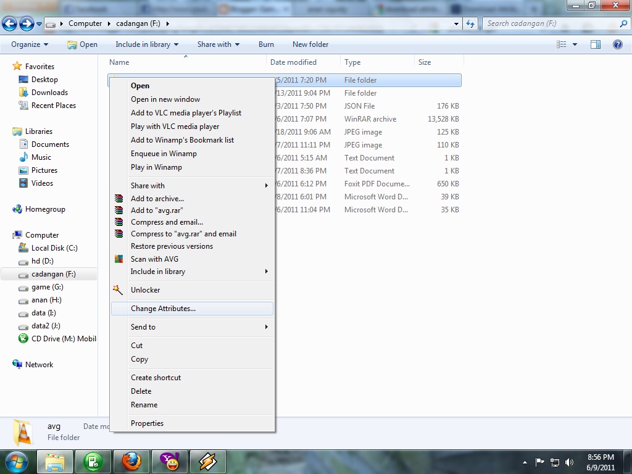
Task: Select the WinRAR archive 13,528 KB row
Action: tap(366, 119)
